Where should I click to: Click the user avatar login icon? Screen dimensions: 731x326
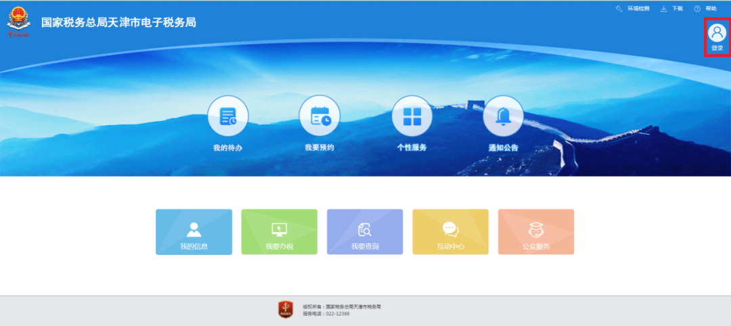[717, 32]
